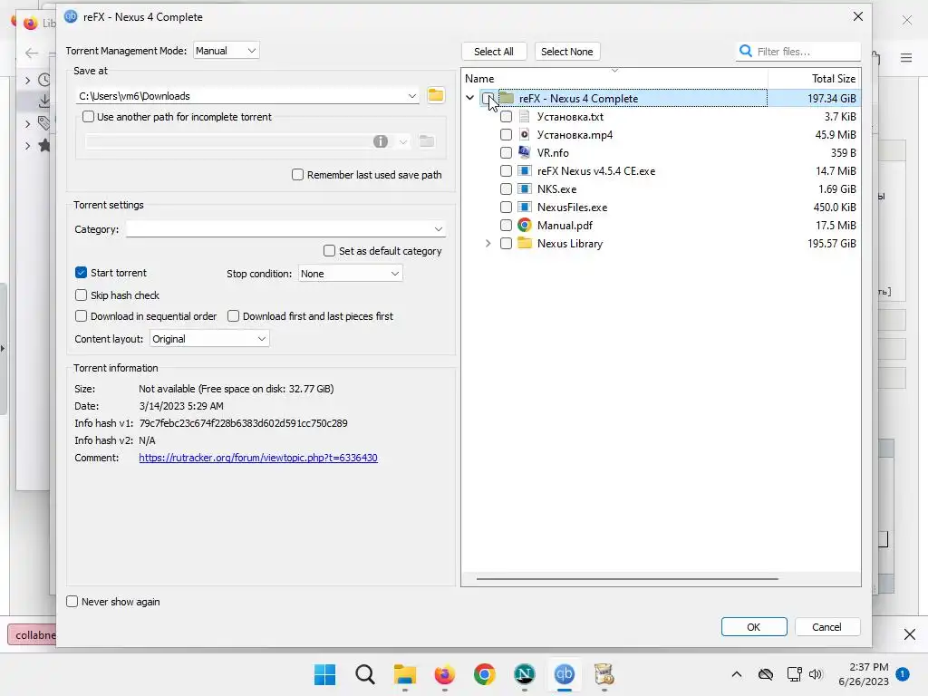Enable Use another path for incomplete torrent
Image resolution: width=928 pixels, height=696 pixels.
(x=88, y=117)
